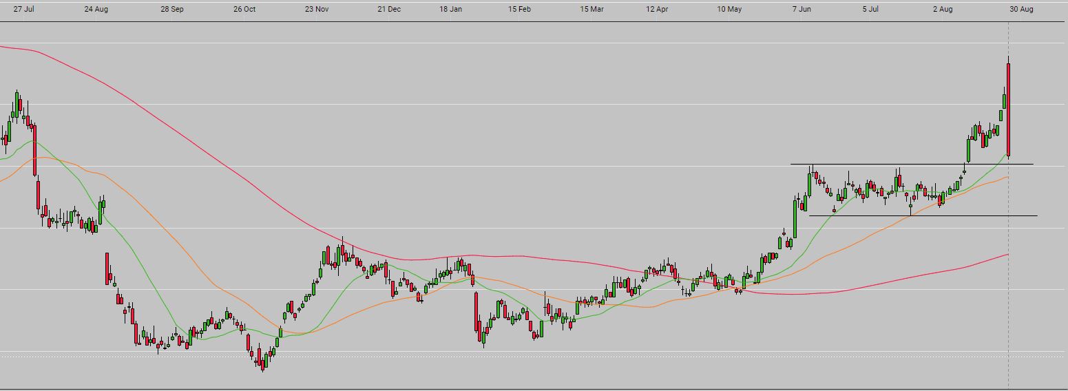
Task: Click the "15 Mar" date label
Action: coord(591,10)
